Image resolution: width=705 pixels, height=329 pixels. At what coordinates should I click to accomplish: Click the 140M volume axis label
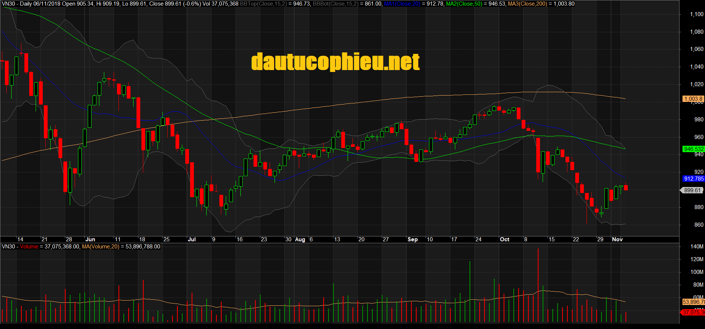pyautogui.click(x=697, y=247)
